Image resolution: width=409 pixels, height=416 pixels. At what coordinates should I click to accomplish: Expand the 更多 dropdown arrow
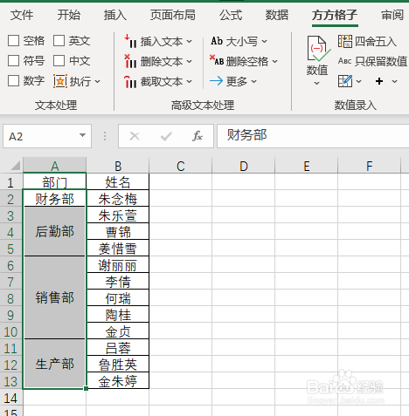click(253, 82)
